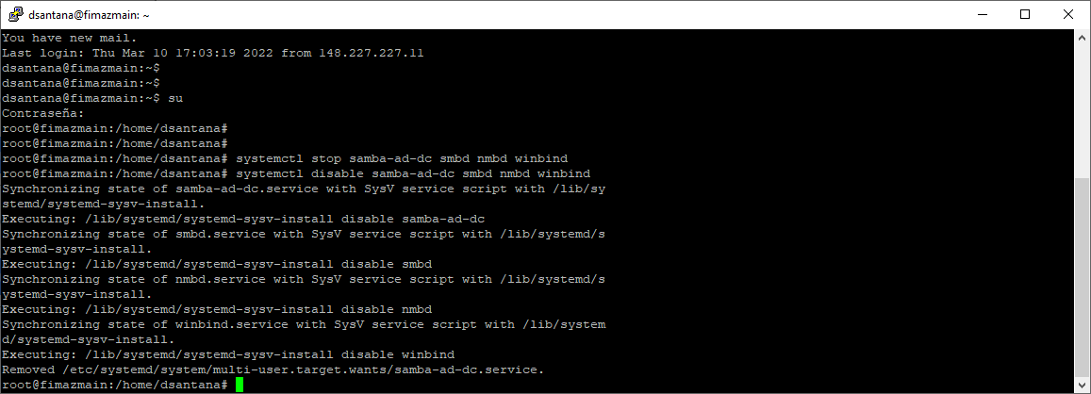This screenshot has width=1091, height=394.
Task: Click the 'Executing' line ending in disable smbd
Action: (216, 265)
